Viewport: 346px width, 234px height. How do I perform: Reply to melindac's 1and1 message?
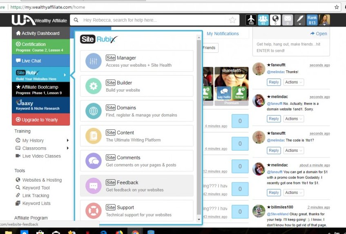(x=274, y=119)
